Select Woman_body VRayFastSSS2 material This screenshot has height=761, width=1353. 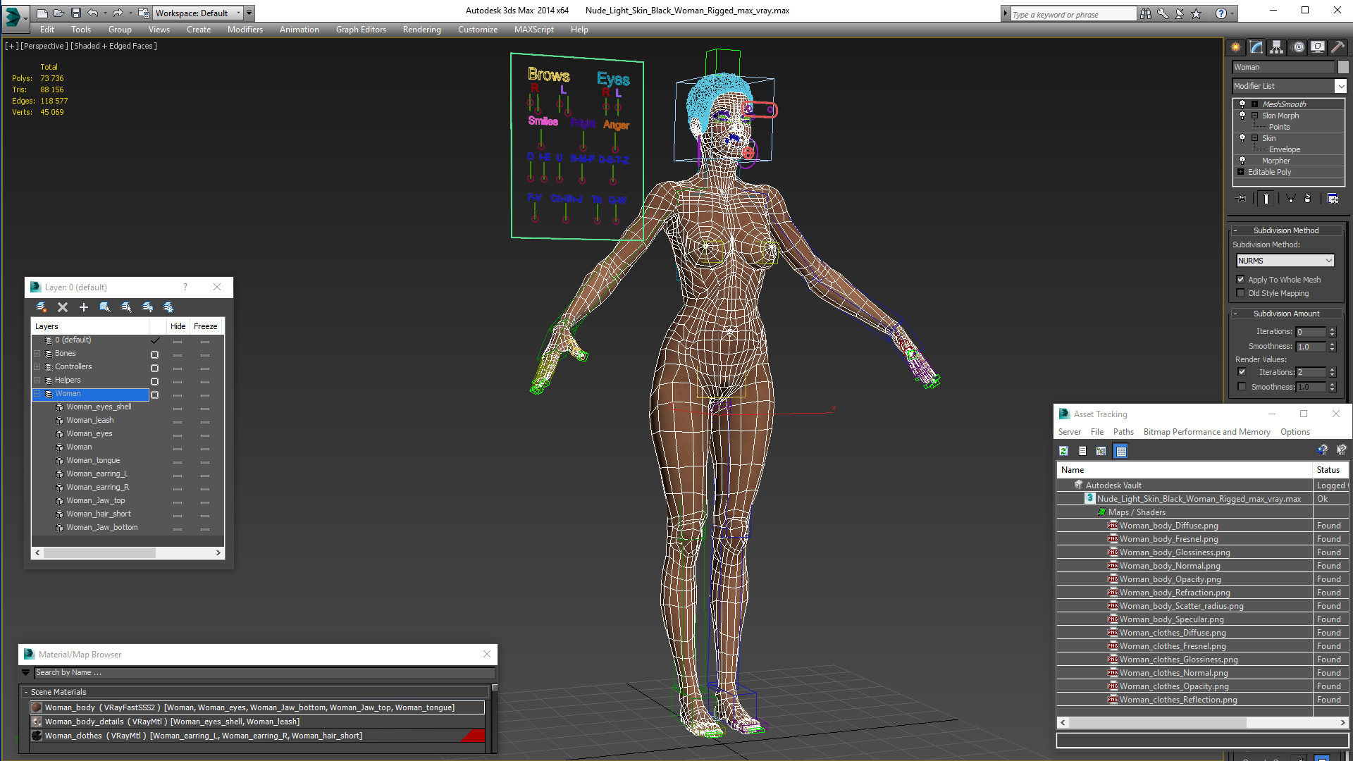pos(257,707)
